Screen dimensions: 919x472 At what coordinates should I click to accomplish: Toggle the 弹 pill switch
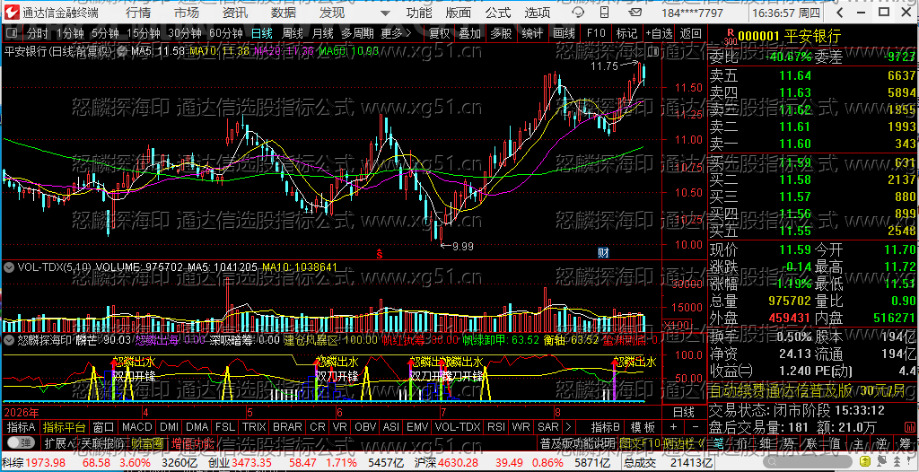click(21, 442)
